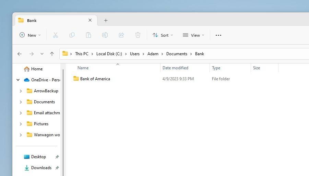Click the pin icon next to Downloads
The height and width of the screenshot is (176, 309).
57,168
